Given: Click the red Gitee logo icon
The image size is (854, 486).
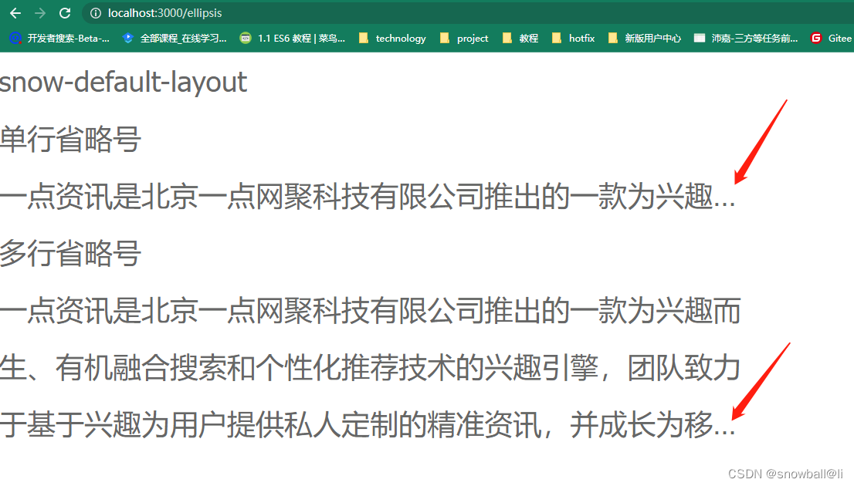Looking at the screenshot, I should pos(816,38).
